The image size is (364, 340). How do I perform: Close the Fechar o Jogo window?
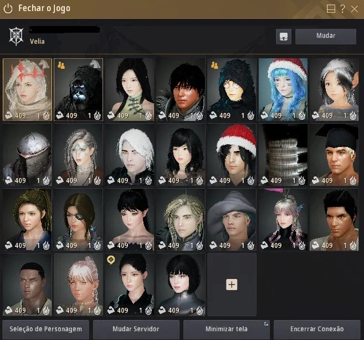point(355,9)
